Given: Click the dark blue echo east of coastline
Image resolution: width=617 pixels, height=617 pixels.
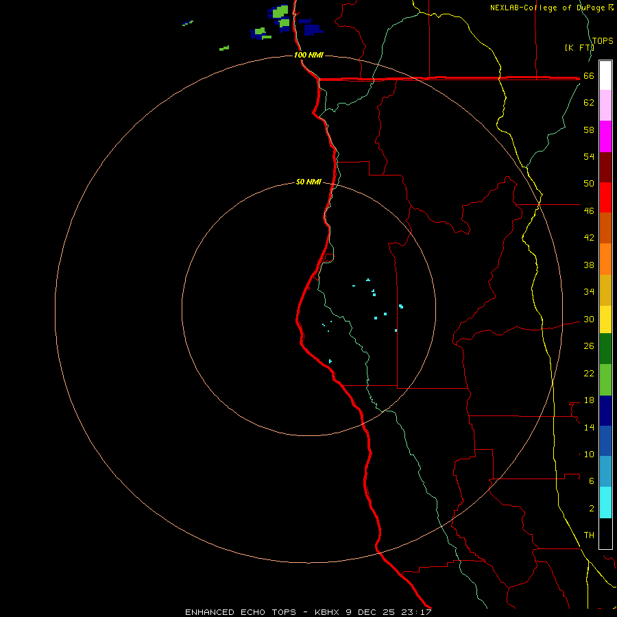Looking at the screenshot, I should 313,29.
